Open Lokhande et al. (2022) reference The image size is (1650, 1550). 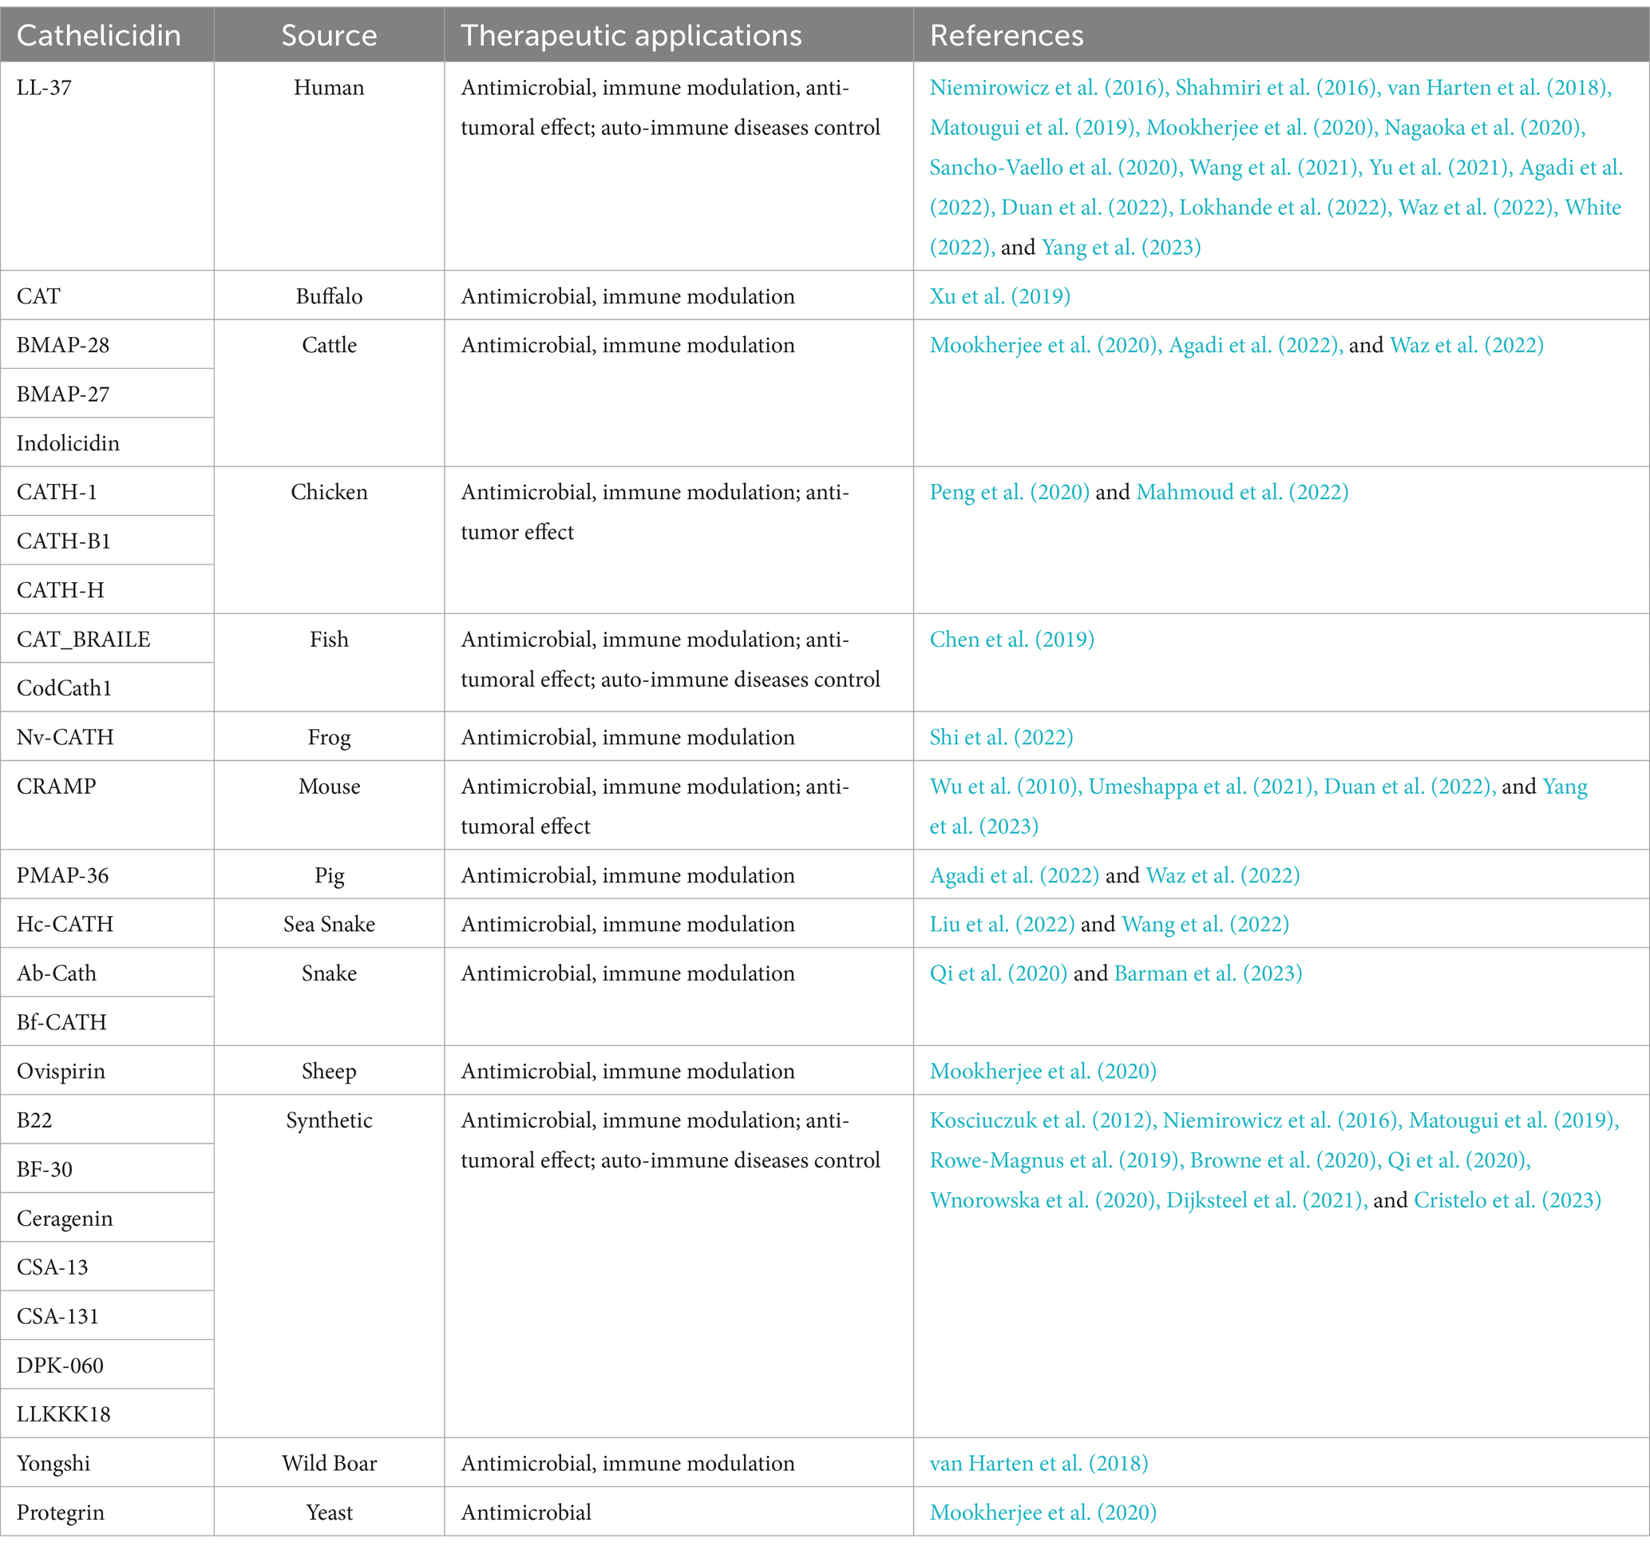pos(1286,207)
